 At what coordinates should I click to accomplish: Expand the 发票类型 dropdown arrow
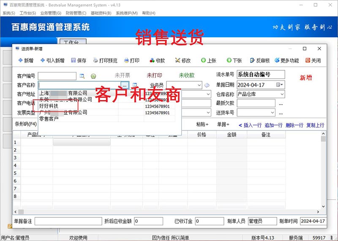point(208,113)
